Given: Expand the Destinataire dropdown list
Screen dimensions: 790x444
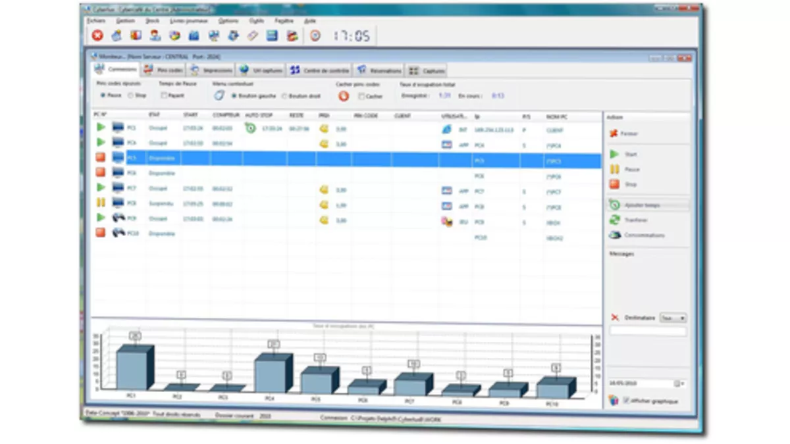Looking at the screenshot, I should [682, 318].
